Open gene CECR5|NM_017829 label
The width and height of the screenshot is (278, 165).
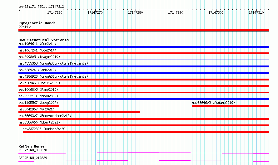[33, 158]
